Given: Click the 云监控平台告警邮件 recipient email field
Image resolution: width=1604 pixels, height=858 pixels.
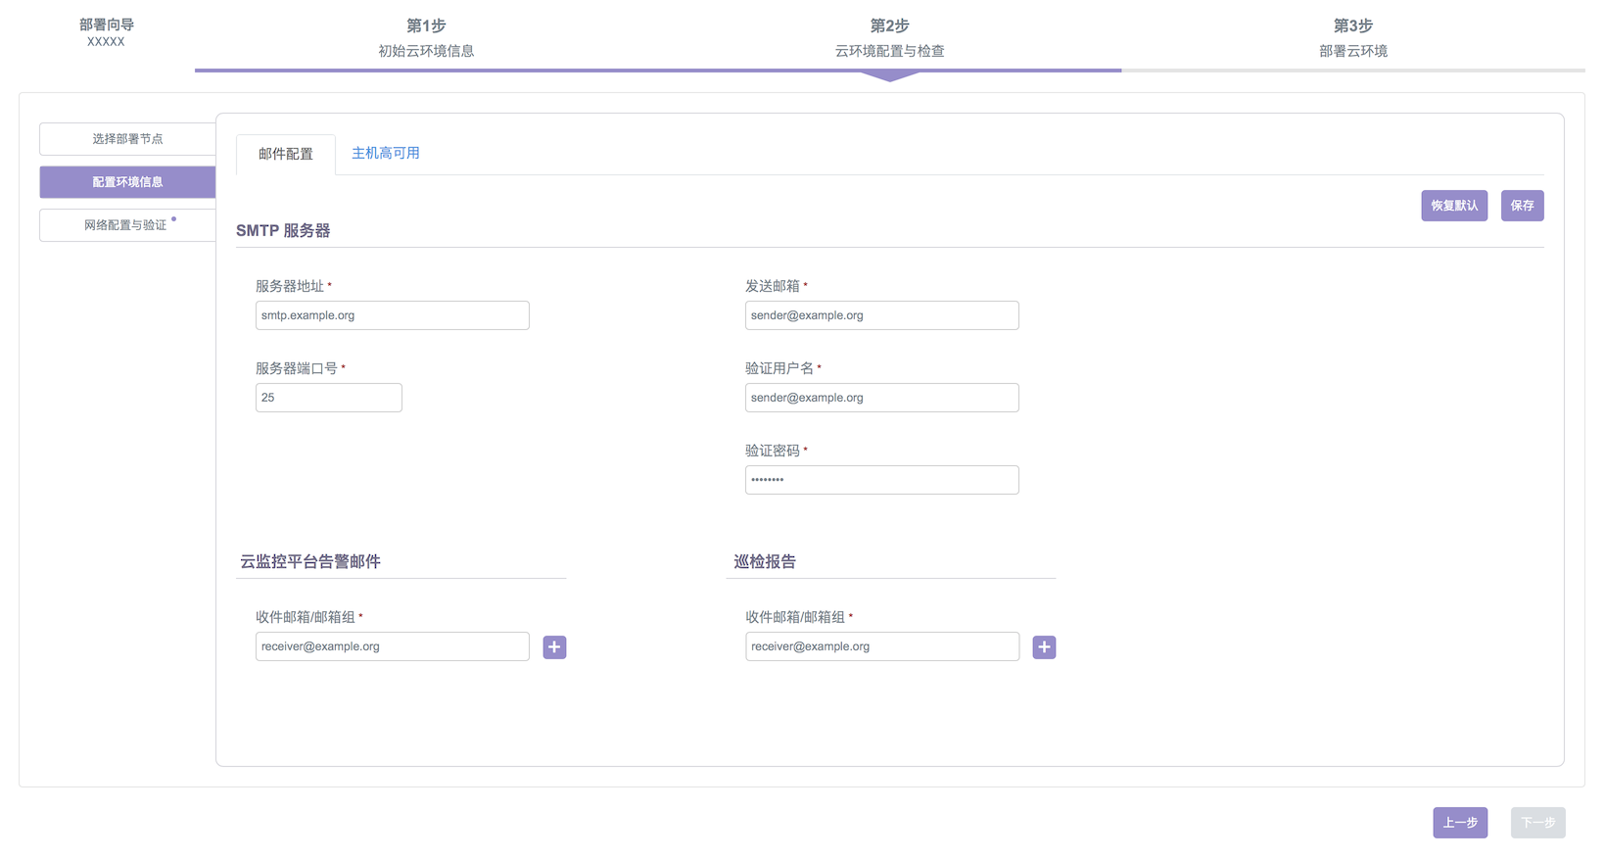Looking at the screenshot, I should tap(392, 646).
